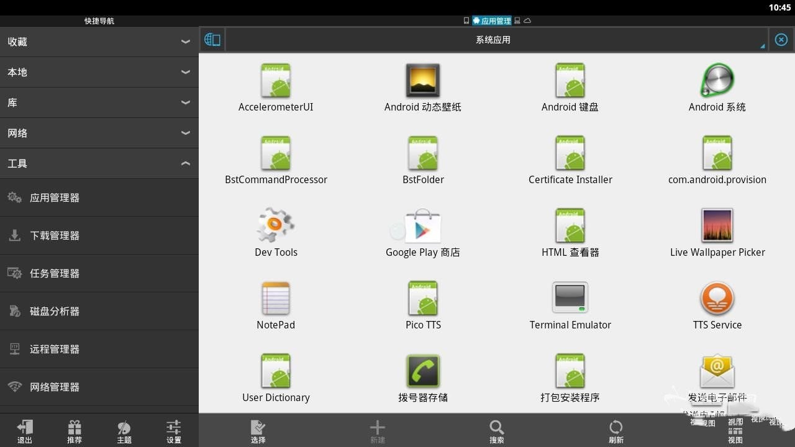The height and width of the screenshot is (447, 795).
Task: Tap the 搜索 search button
Action: point(497,431)
